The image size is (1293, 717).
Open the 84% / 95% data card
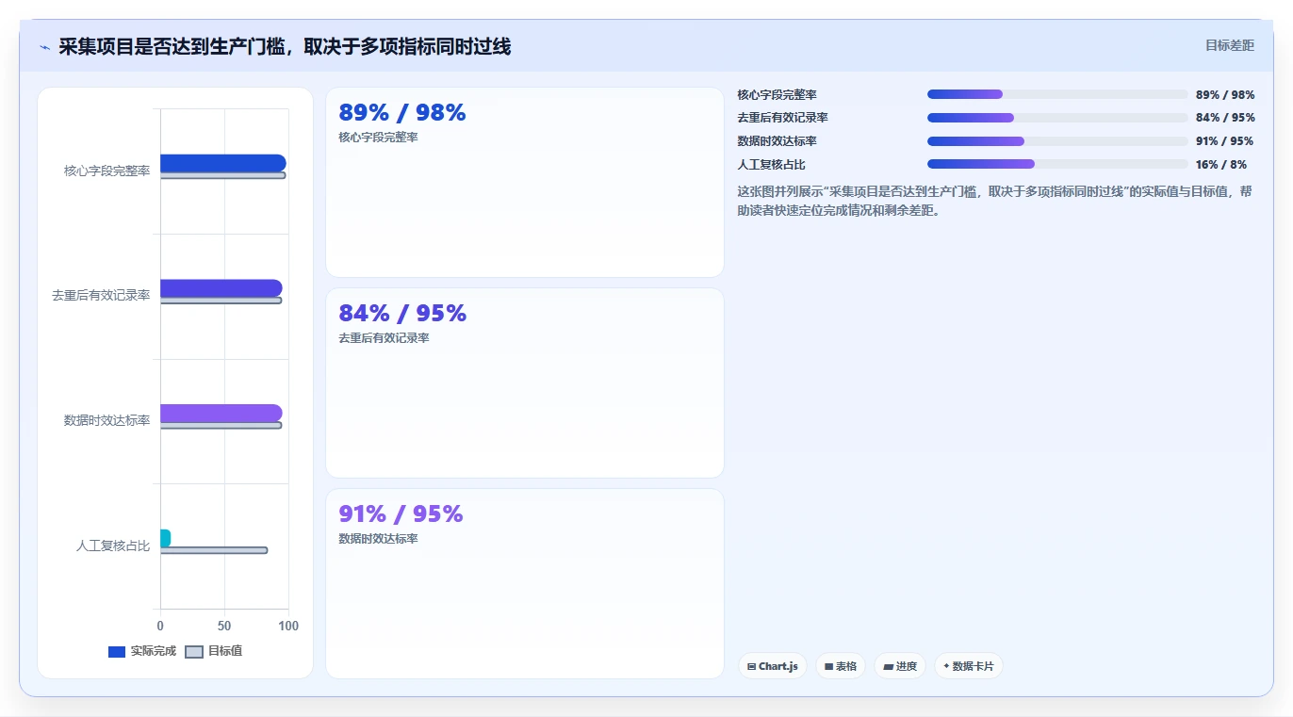525,383
